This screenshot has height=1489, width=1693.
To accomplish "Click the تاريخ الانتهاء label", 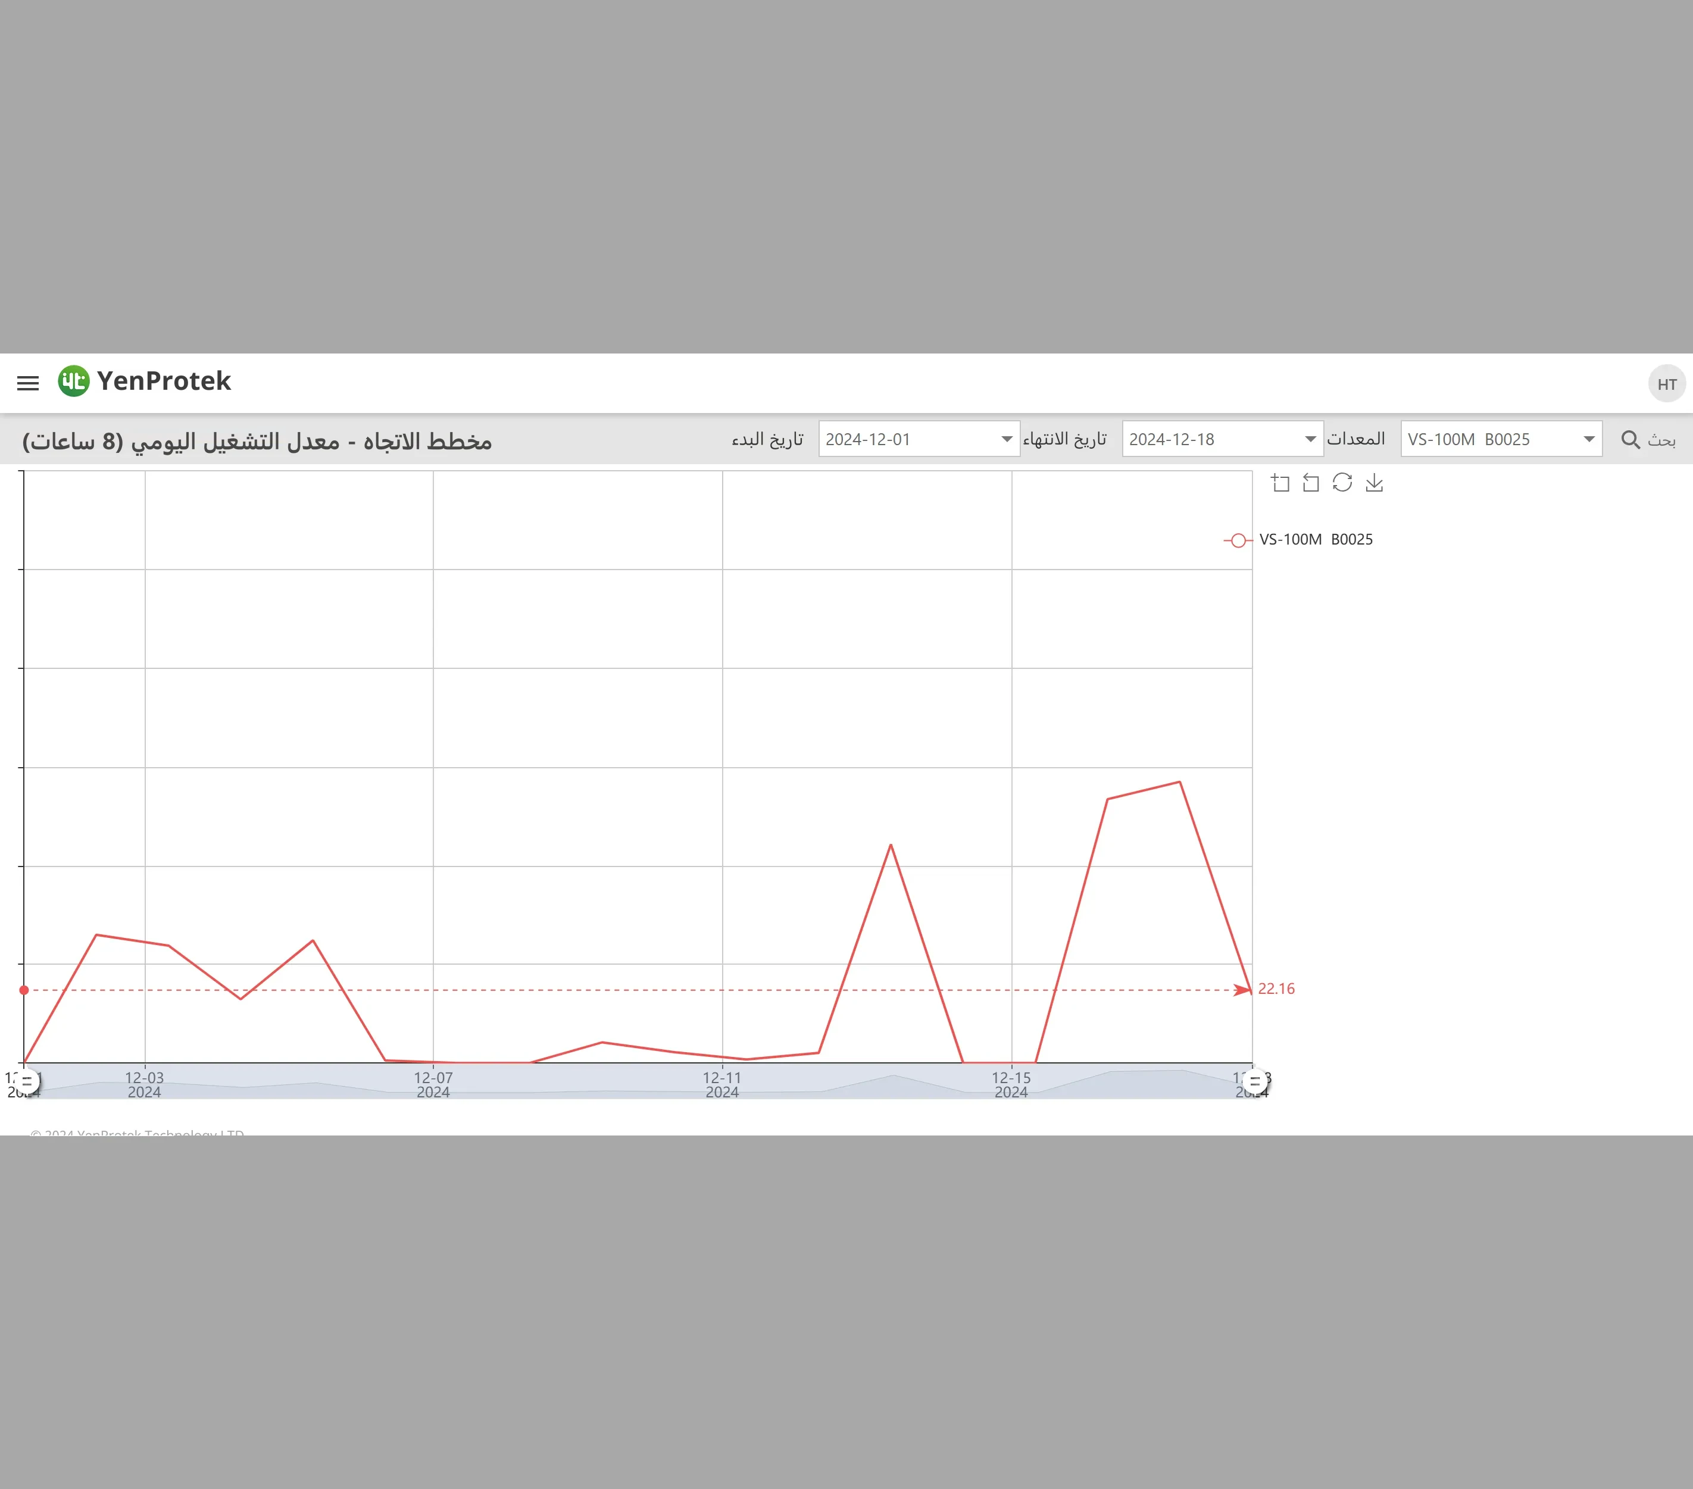I will click(x=1064, y=439).
